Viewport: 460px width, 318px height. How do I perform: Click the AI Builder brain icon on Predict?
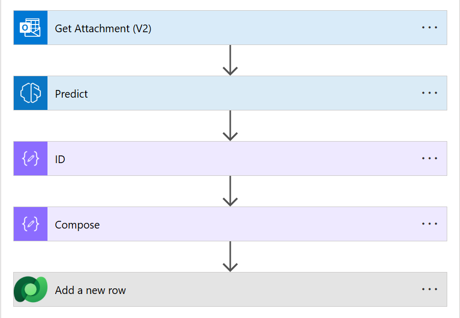pyautogui.click(x=31, y=94)
